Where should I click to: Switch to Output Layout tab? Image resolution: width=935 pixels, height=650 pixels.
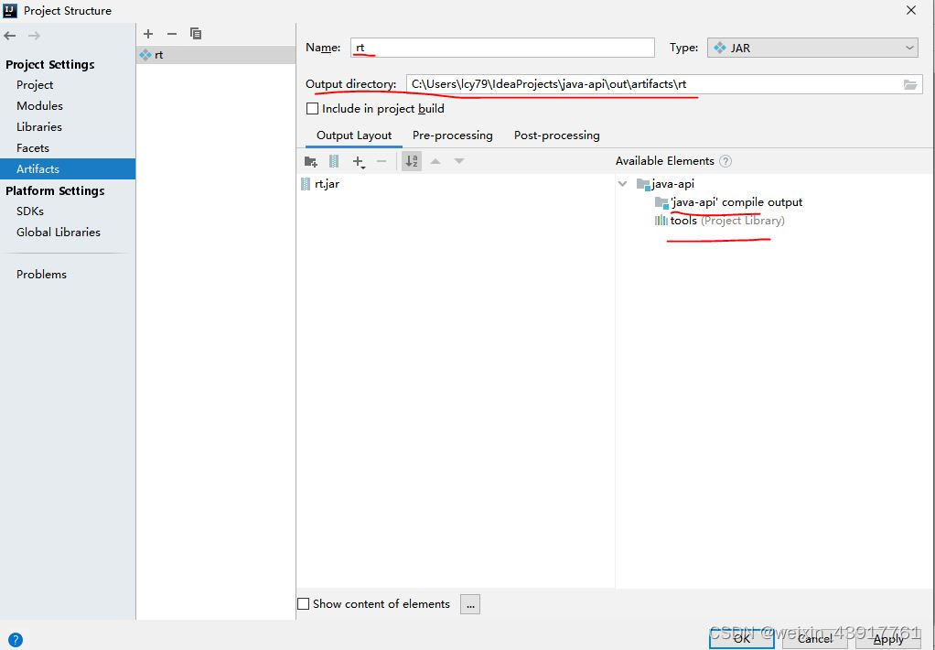click(x=354, y=135)
